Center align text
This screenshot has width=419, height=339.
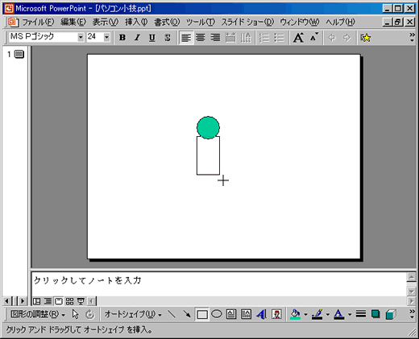click(x=201, y=38)
